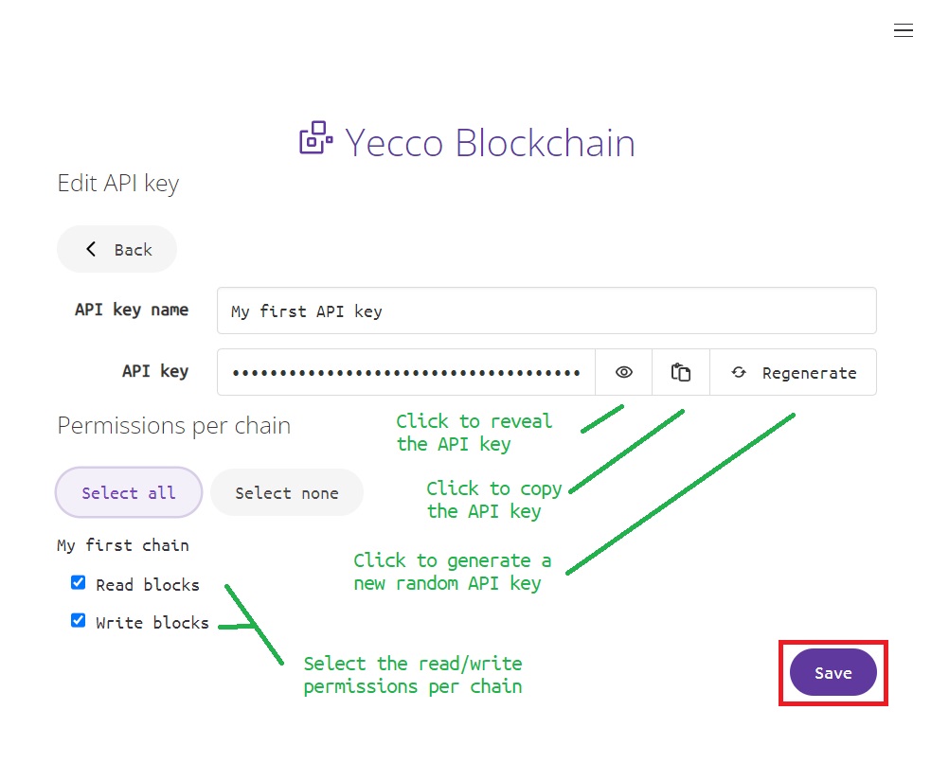Regenerate a new random API key

coord(793,372)
